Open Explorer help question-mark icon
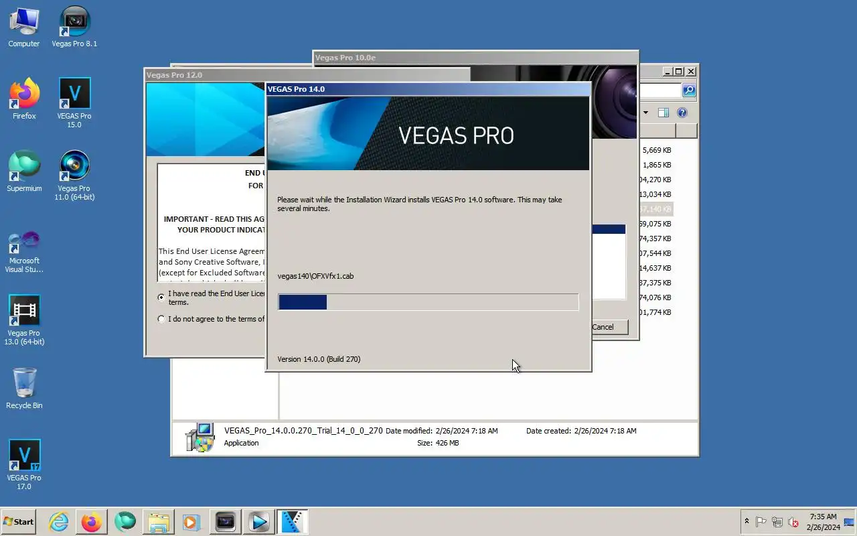The width and height of the screenshot is (857, 536). [682, 113]
